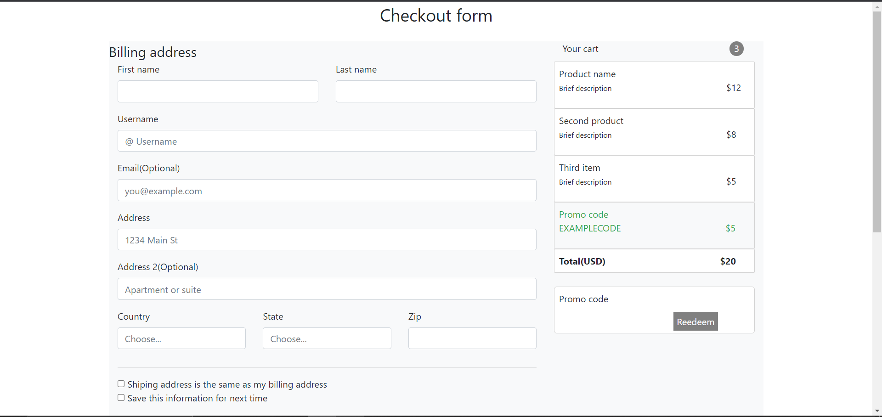
Task: Check Save this information for next time
Action: 121,398
